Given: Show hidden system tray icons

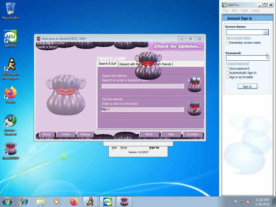Looking at the screenshot, I should click(x=229, y=202).
